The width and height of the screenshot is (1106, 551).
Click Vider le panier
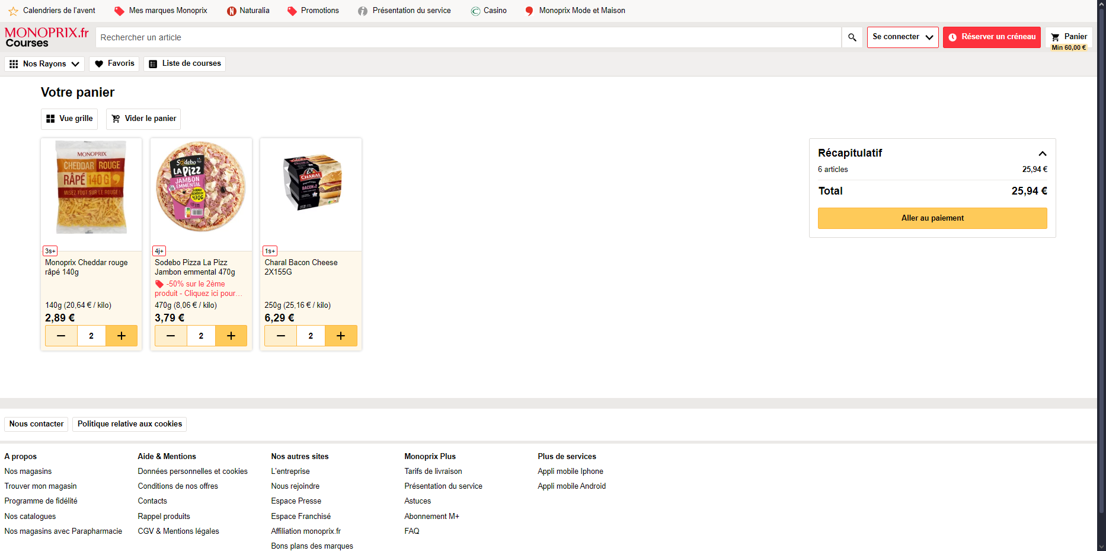pyautogui.click(x=143, y=119)
